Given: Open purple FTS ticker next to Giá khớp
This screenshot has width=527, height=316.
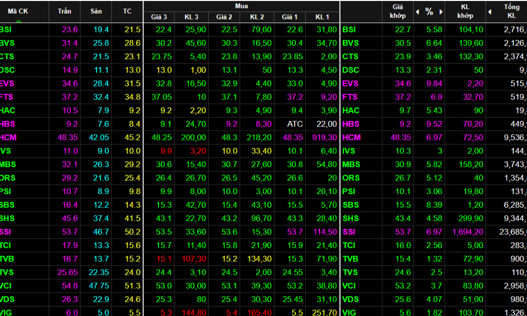Looking at the screenshot, I should [350, 97].
